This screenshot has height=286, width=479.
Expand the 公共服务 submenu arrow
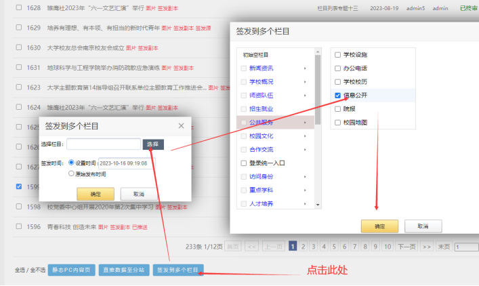[x=305, y=122]
